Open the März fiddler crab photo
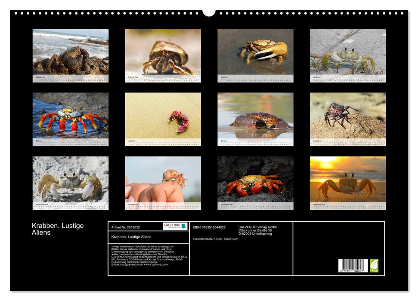418x301 pixels. click(x=255, y=52)
